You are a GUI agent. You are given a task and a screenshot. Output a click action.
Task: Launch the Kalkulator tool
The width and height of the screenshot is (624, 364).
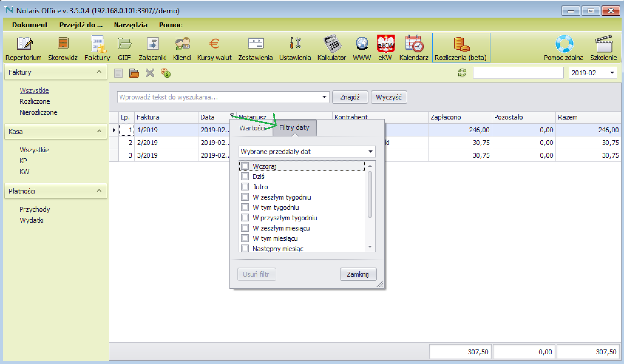pyautogui.click(x=332, y=48)
